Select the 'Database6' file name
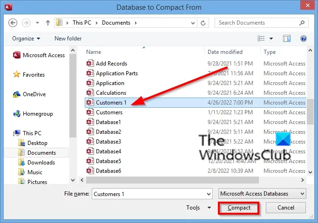 pyautogui.click(x=108, y=171)
